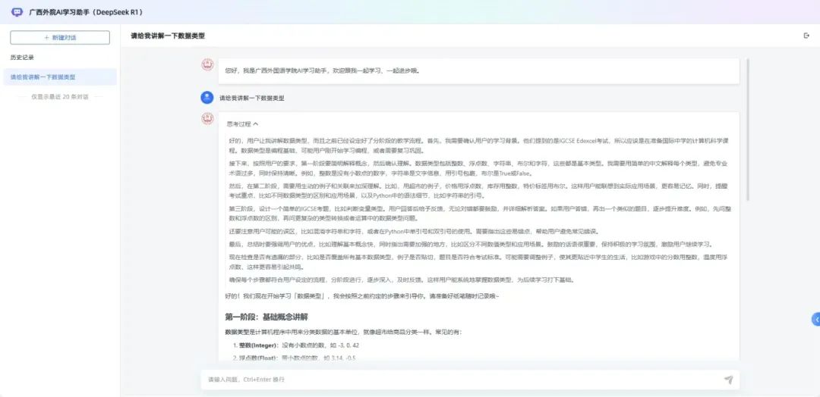This screenshot has width=820, height=397.
Task: Open history chat 请给我讲解一下数据类型
Action: [43, 77]
